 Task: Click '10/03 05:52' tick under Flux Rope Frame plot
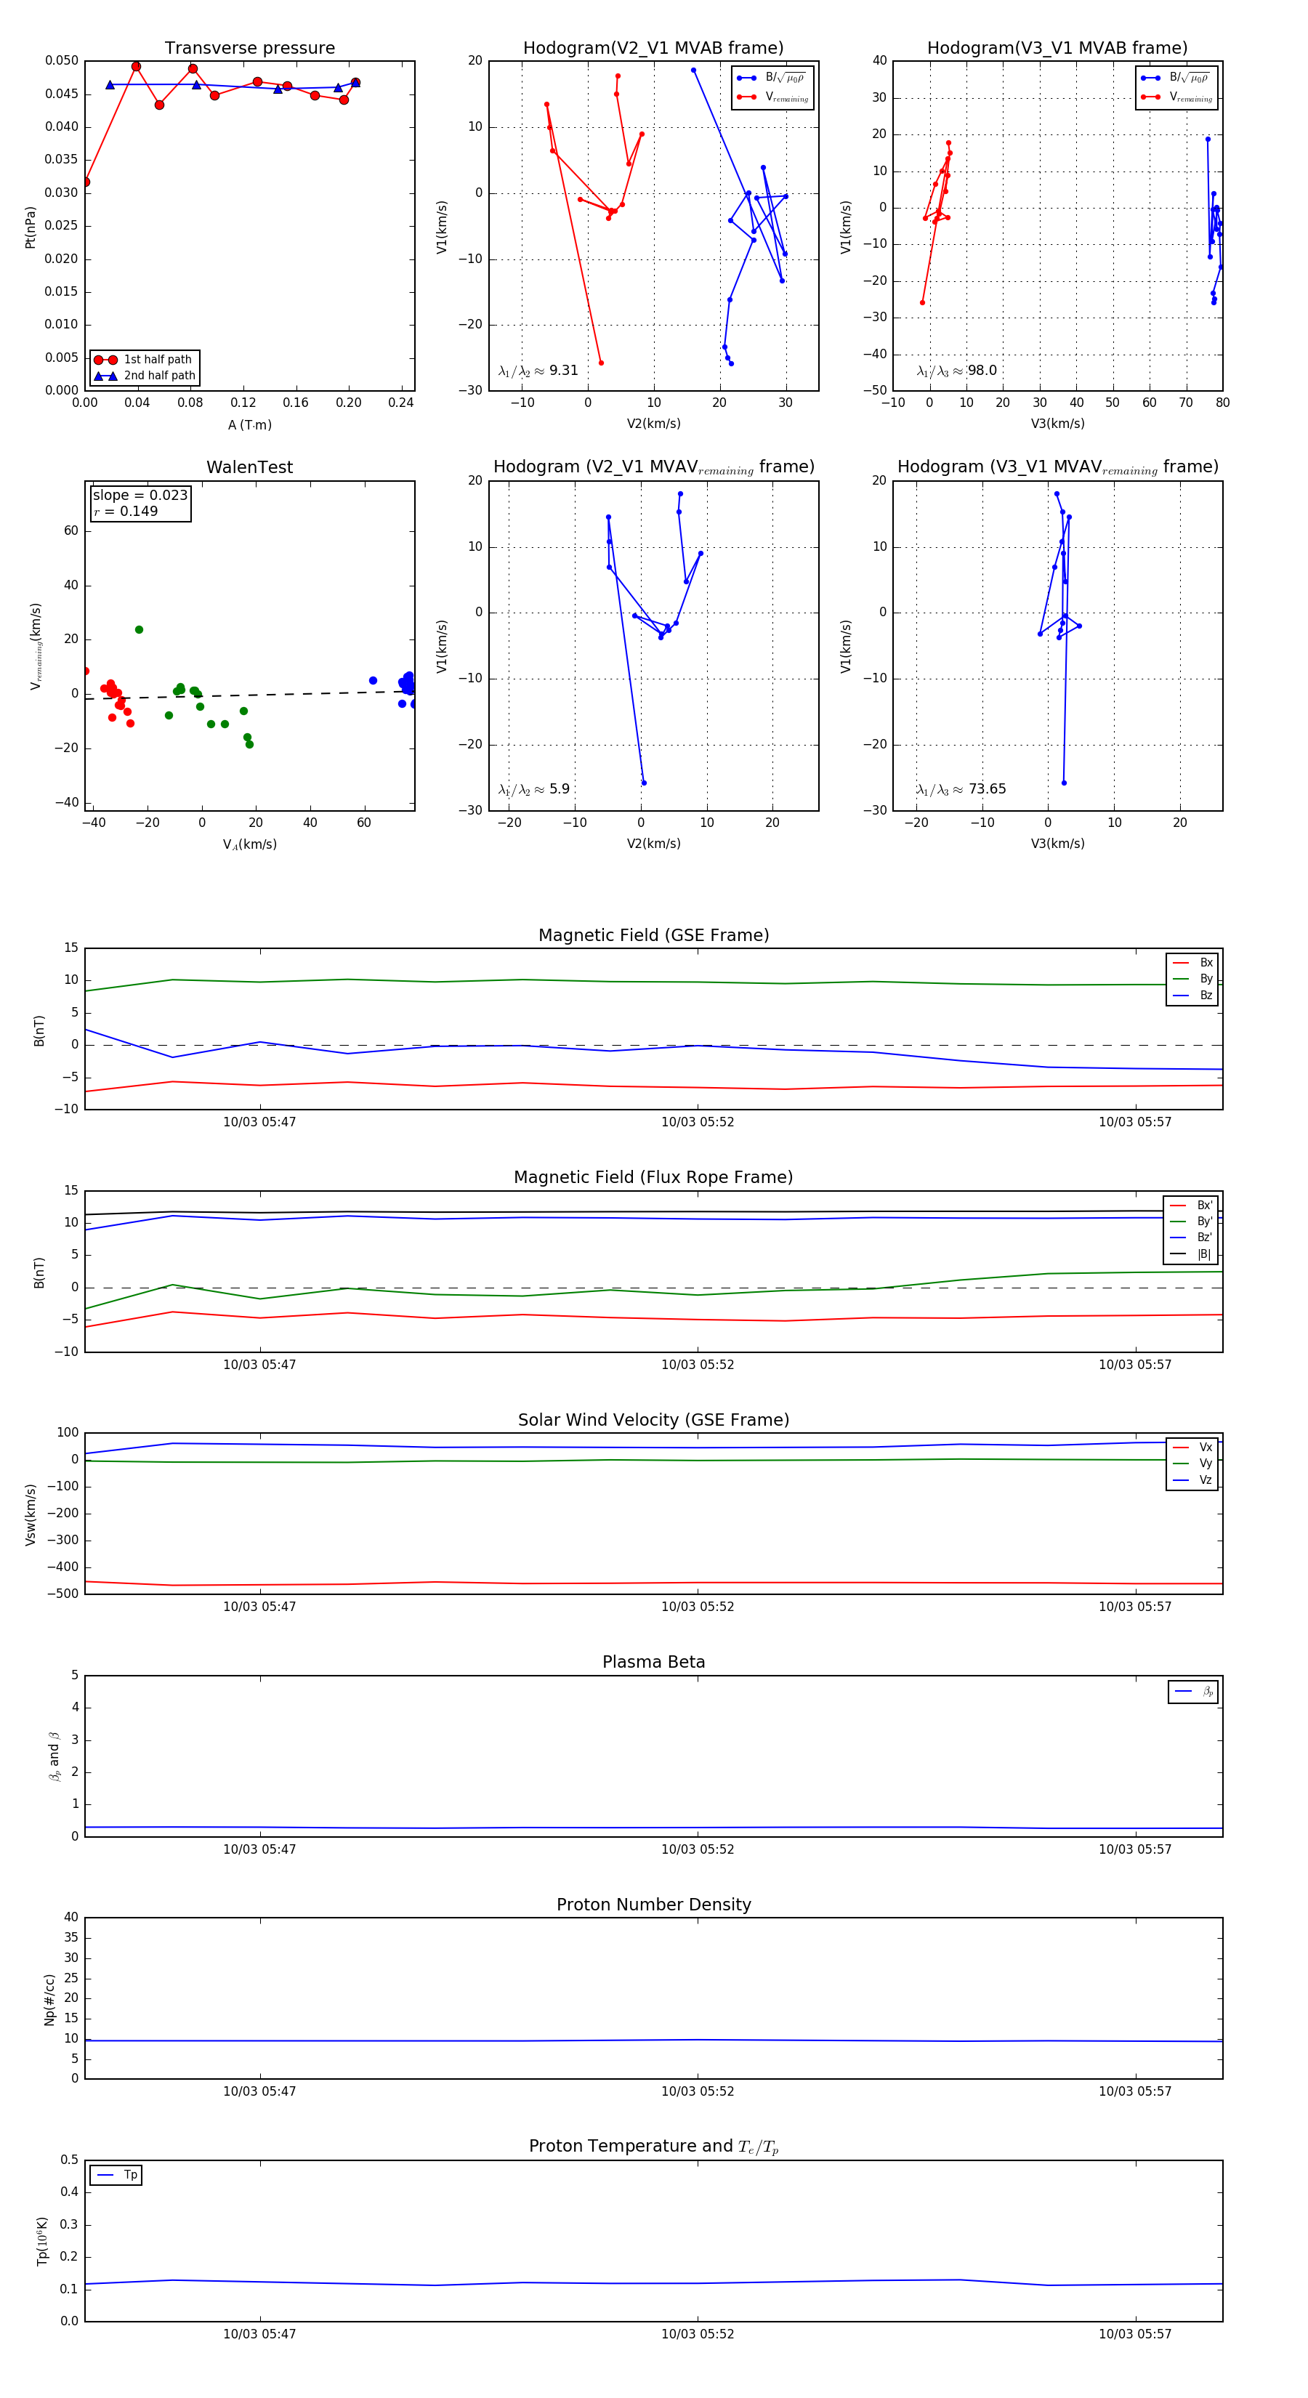click(698, 1365)
